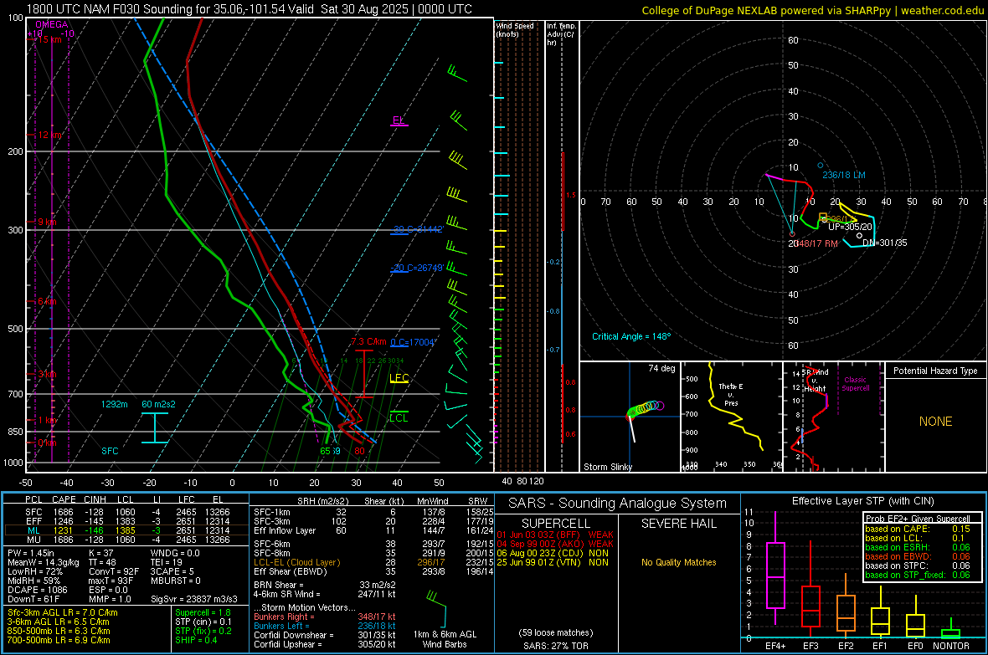Click the Supercell = 1.8 parameter
Screen dimensions: 988x655
(x=203, y=612)
